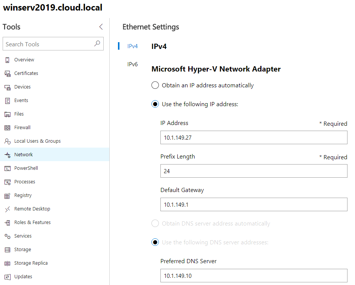The height and width of the screenshot is (285, 355).
Task: Click the Firewall icon in the sidebar
Action: coord(7,128)
